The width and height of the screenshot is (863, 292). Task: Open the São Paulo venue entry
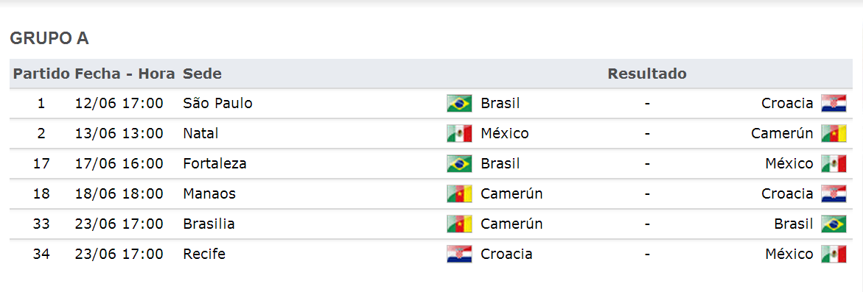pos(217,103)
